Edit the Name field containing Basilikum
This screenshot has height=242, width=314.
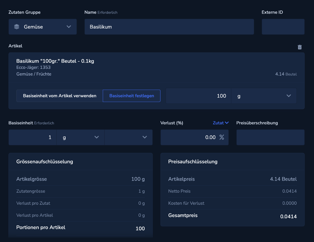(x=169, y=27)
